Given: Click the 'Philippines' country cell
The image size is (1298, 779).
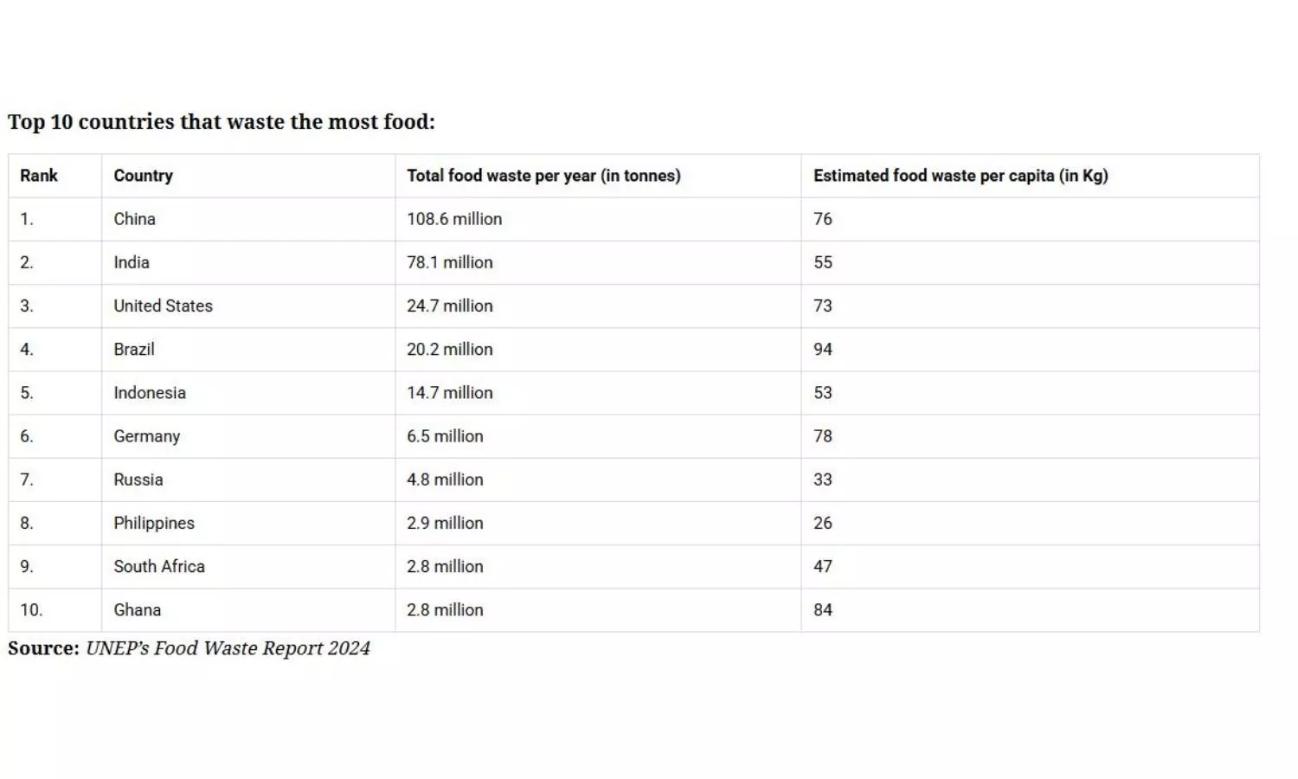Looking at the screenshot, I should 154,523.
